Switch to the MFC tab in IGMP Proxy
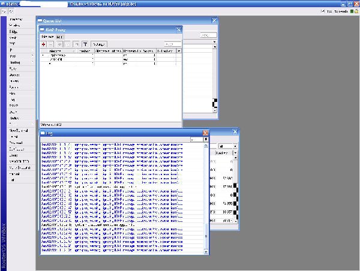360x271 pixels. [x=59, y=37]
